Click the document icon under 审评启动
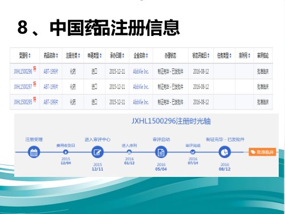This screenshot has height=214, width=285. (x=161, y=152)
